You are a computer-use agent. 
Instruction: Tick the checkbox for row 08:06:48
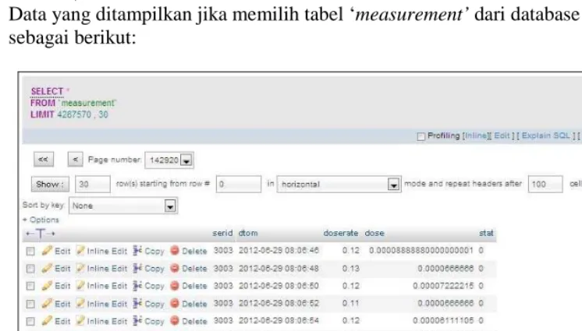(30, 269)
